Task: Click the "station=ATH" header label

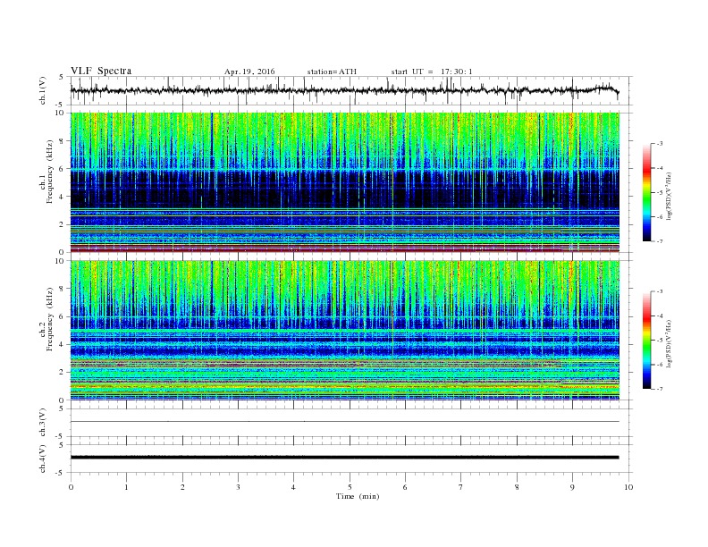Action: [x=332, y=72]
